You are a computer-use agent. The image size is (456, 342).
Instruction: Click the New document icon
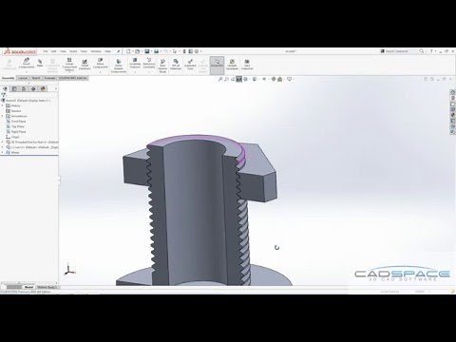click(x=128, y=51)
